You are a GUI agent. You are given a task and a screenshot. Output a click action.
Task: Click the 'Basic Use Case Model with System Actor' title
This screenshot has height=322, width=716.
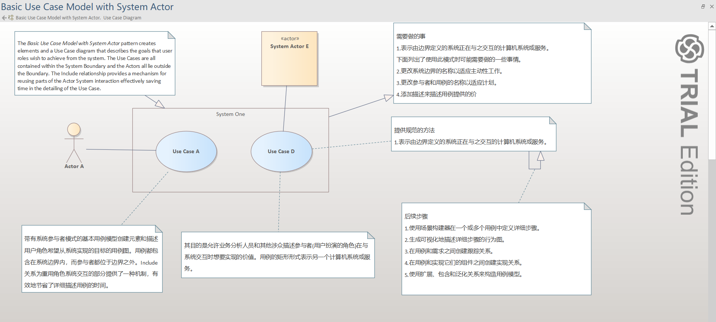click(87, 7)
